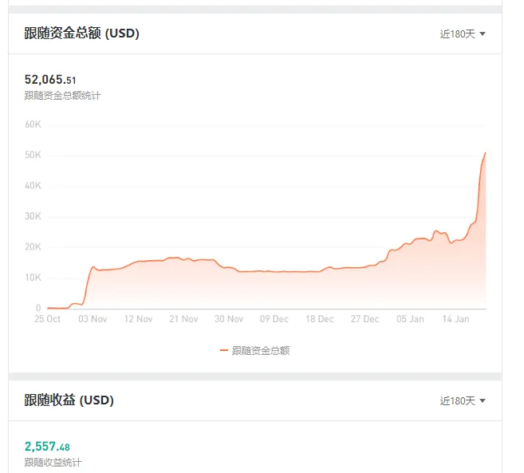Open the 近180天 dropdown in 跟随收益 section
This screenshot has width=524, height=473.
click(x=462, y=400)
